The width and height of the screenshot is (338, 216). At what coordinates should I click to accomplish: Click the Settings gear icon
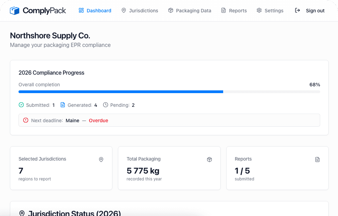(x=259, y=11)
